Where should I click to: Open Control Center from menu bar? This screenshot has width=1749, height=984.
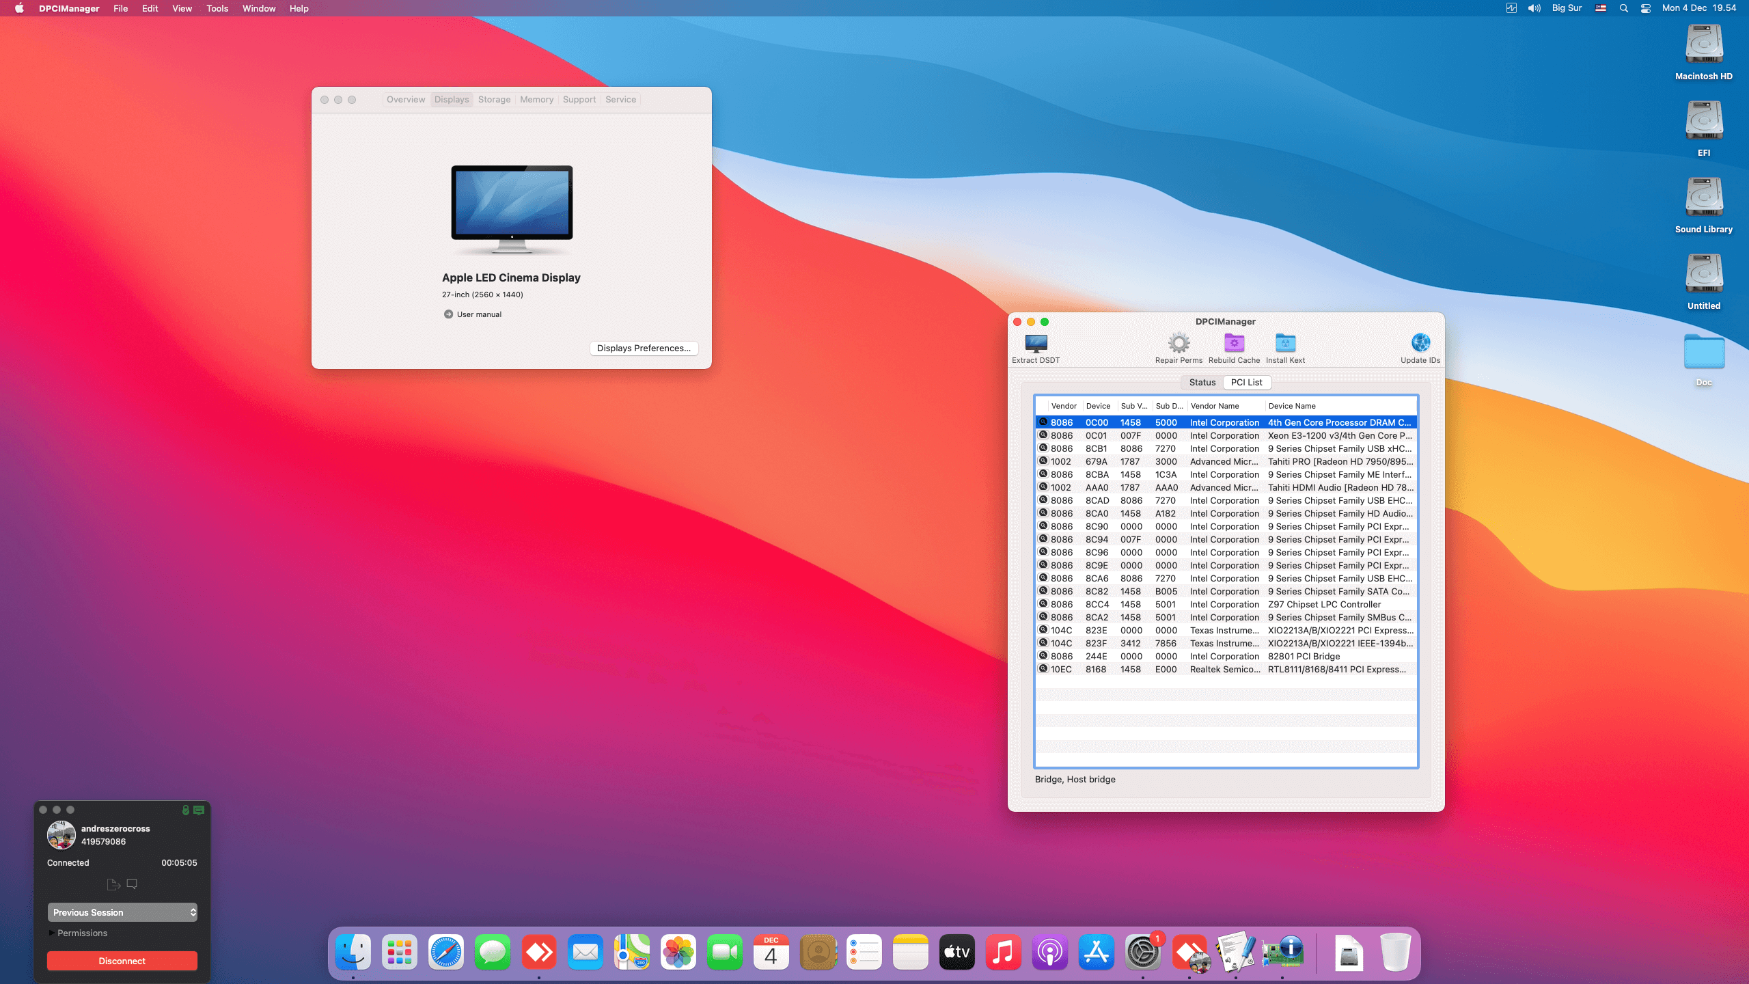pos(1646,8)
